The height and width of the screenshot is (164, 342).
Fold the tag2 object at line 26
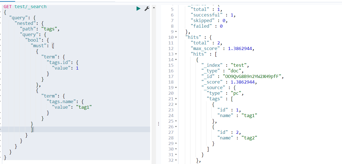pos(176,127)
